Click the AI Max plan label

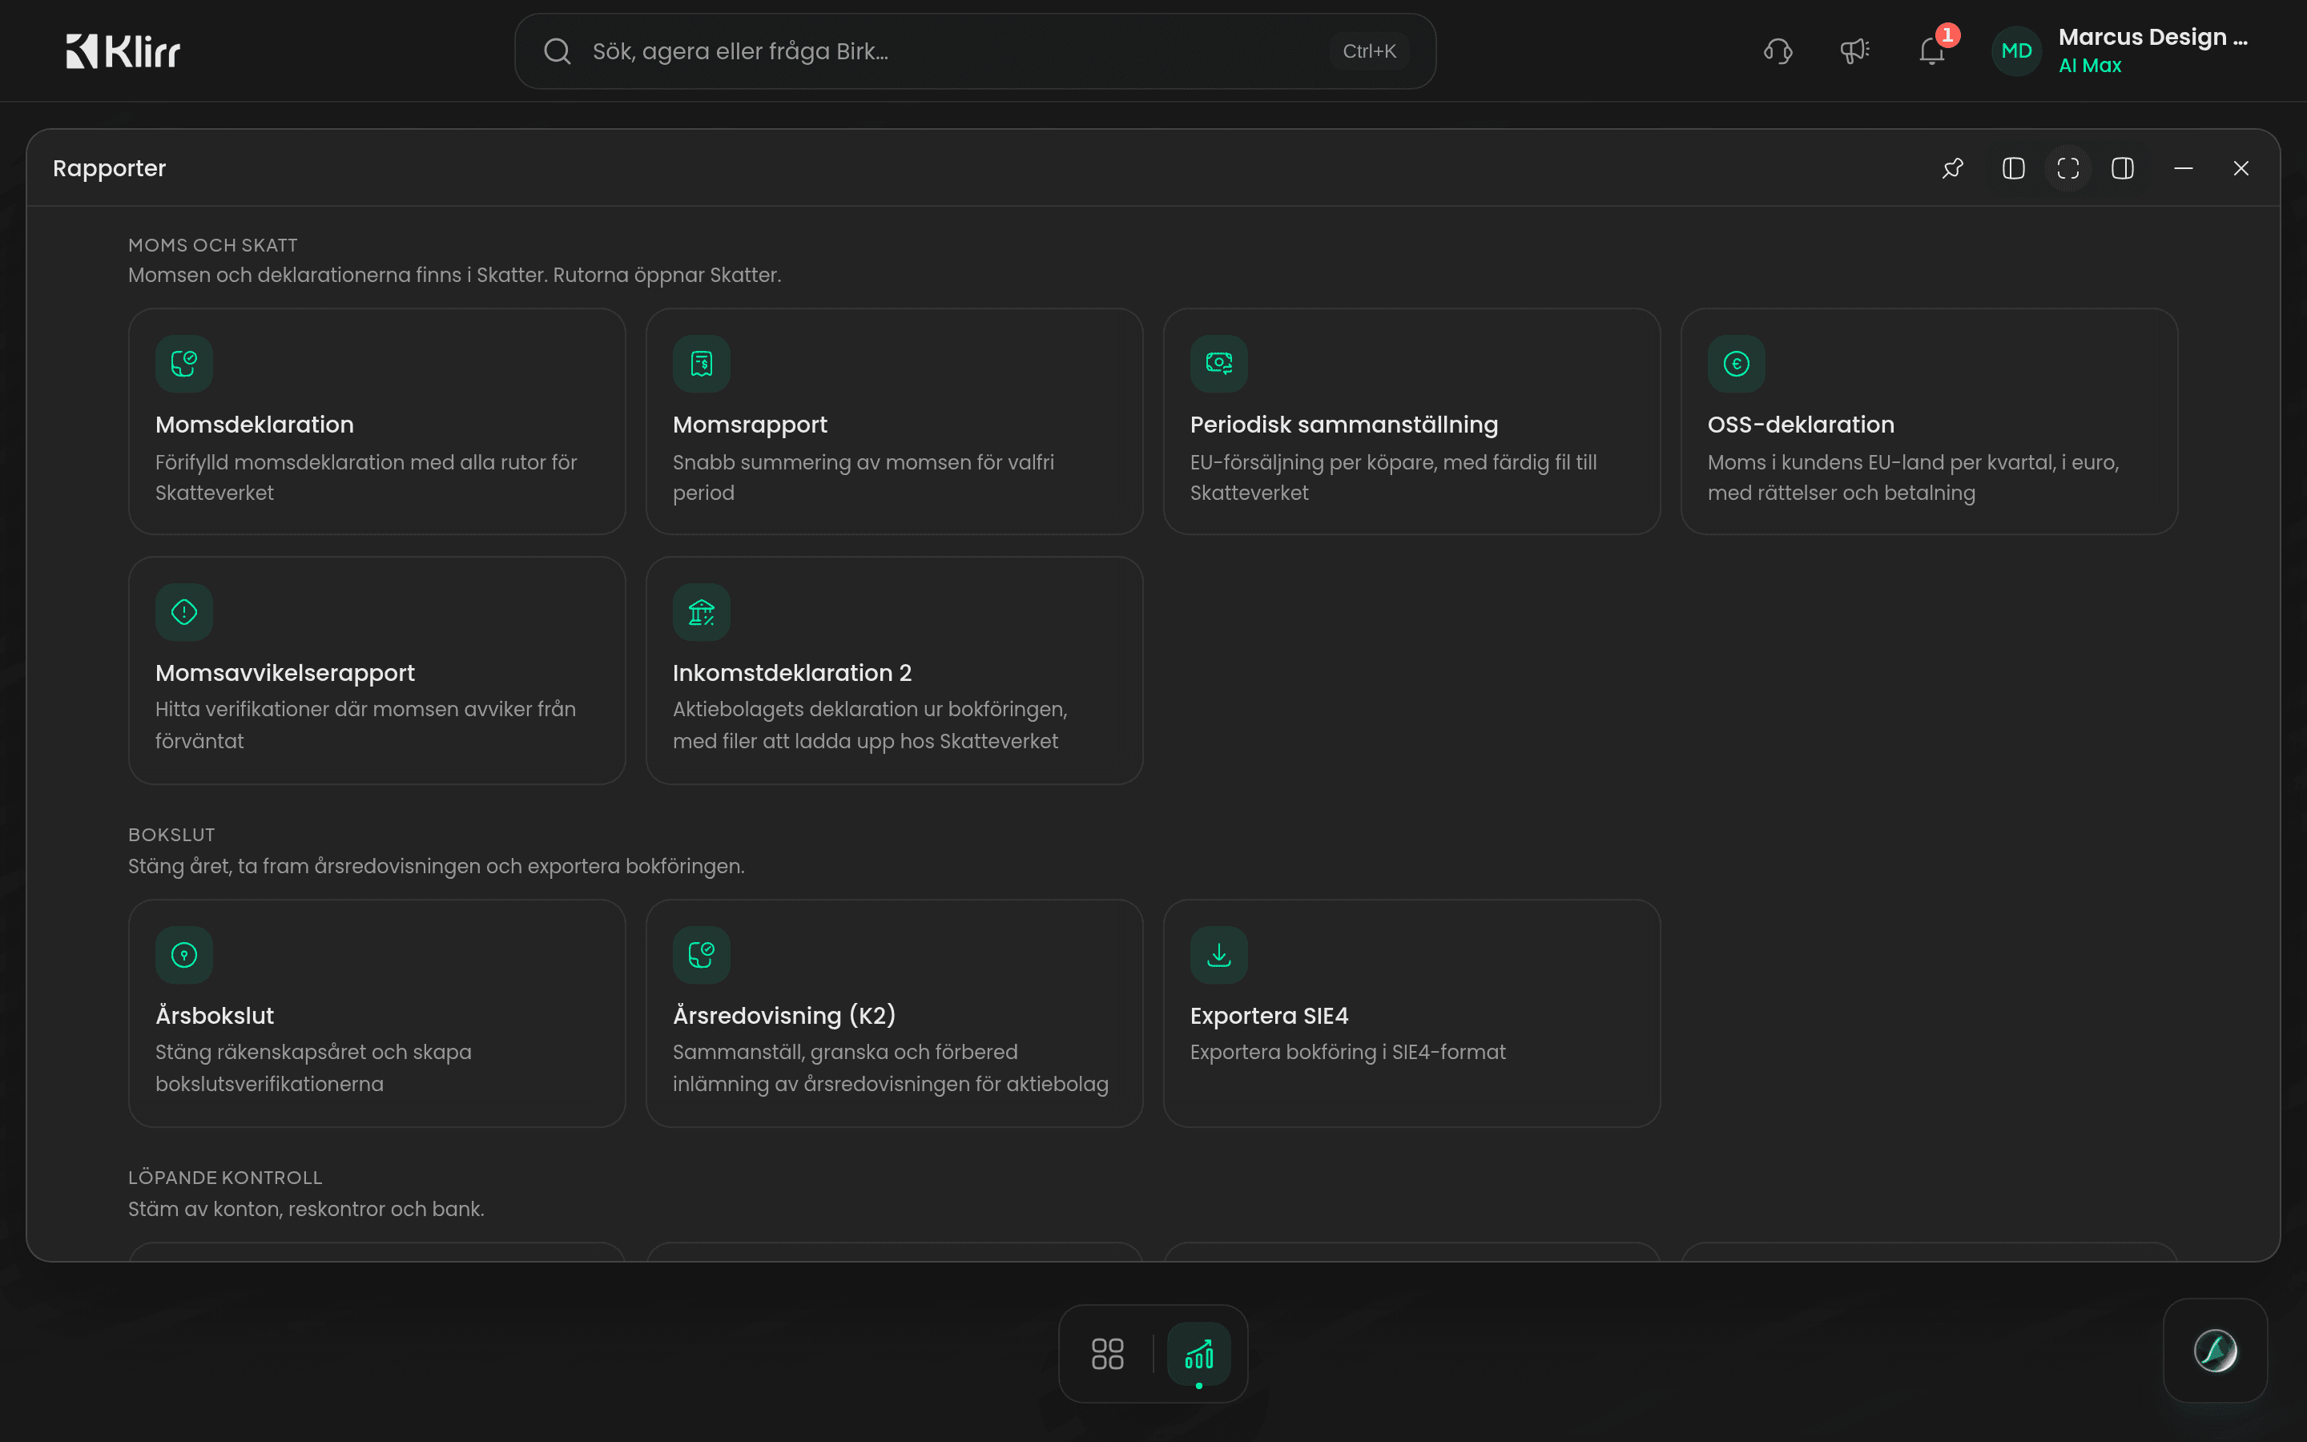(x=2090, y=66)
